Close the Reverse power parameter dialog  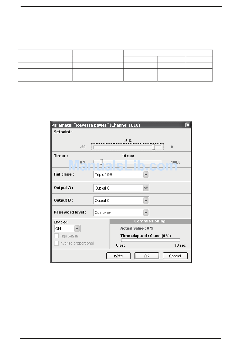(x=188, y=125)
